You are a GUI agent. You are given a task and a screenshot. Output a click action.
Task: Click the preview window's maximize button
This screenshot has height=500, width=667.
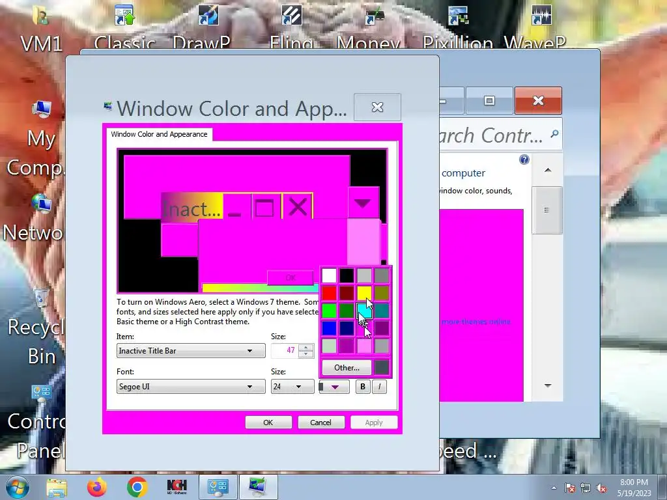264,208
